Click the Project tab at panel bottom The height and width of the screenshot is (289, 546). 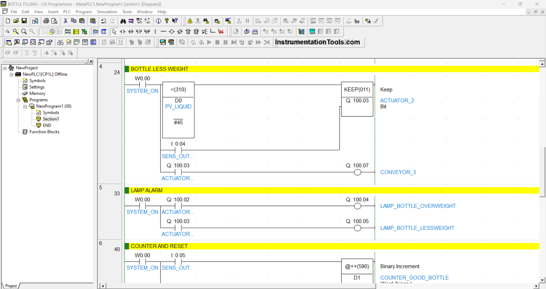tap(11, 286)
